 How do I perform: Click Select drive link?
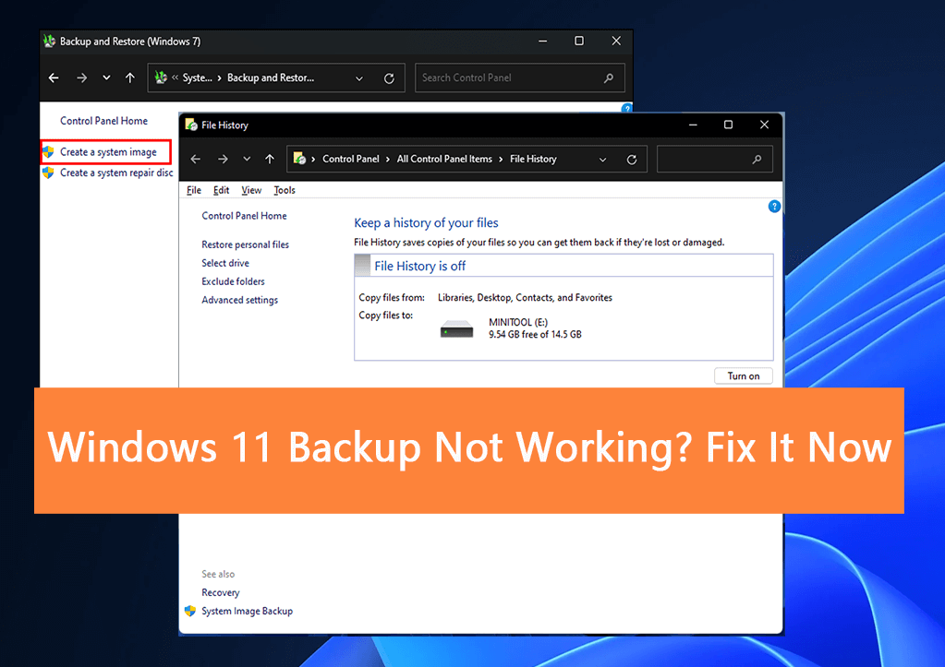(225, 263)
